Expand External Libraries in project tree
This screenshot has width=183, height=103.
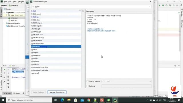(x=4, y=23)
